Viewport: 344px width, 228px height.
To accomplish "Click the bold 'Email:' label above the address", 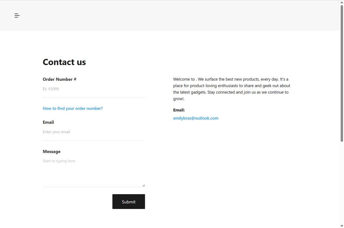I will (x=179, y=110).
